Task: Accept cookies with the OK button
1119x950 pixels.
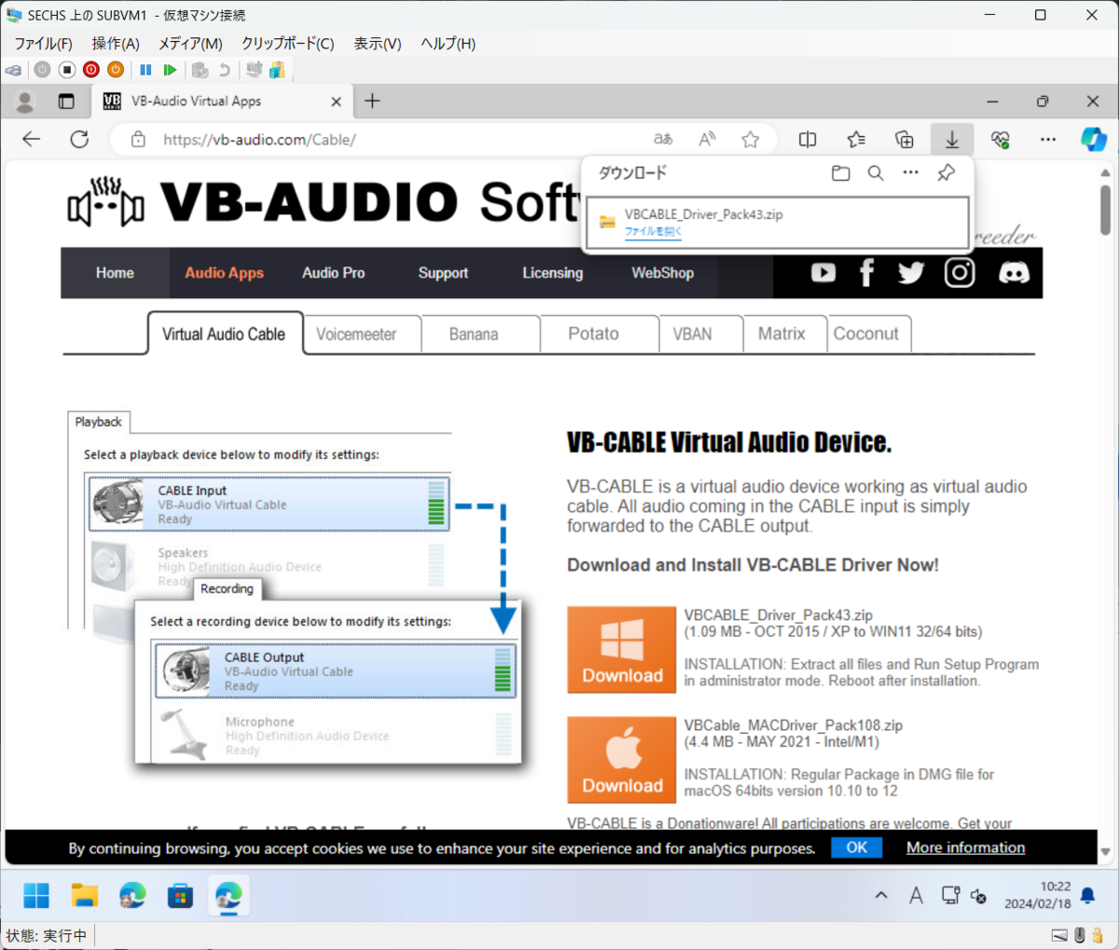Action: pyautogui.click(x=856, y=847)
